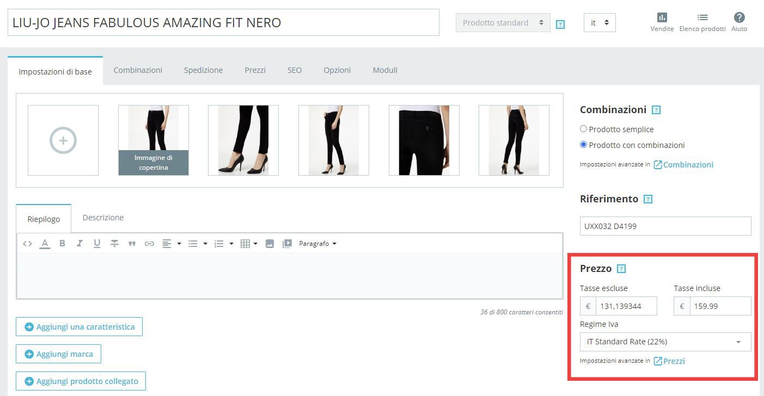Viewport: 764px width, 396px height.
Task: Apply underline formatting in the editor
Action: pos(97,244)
